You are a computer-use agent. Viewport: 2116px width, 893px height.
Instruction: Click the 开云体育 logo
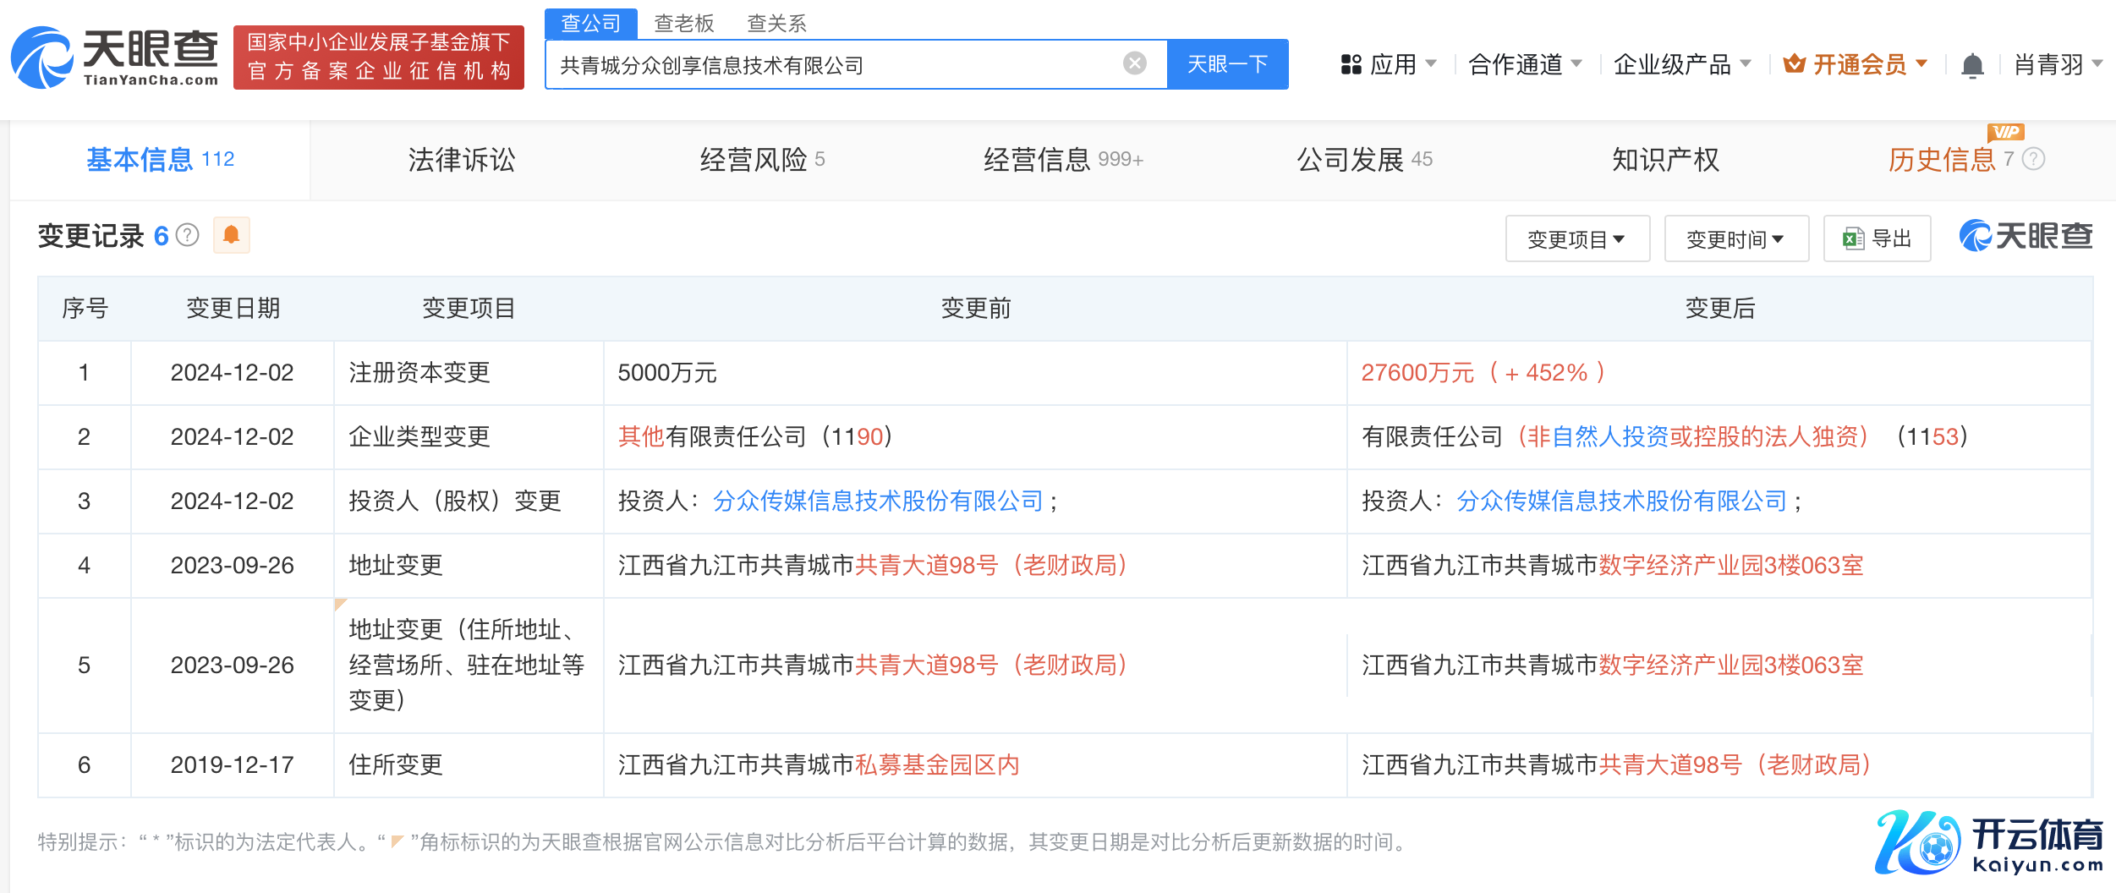pos(1987,841)
